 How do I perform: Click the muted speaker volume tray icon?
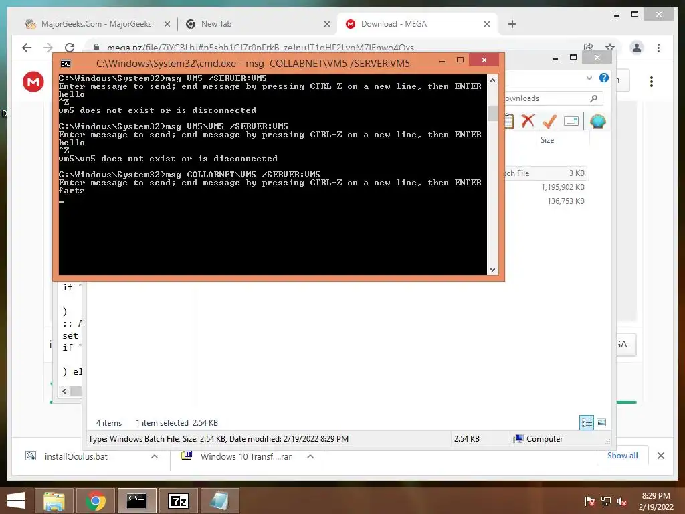coord(622,501)
